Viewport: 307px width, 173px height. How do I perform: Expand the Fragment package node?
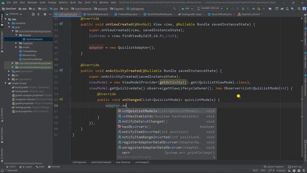click(x=16, y=43)
